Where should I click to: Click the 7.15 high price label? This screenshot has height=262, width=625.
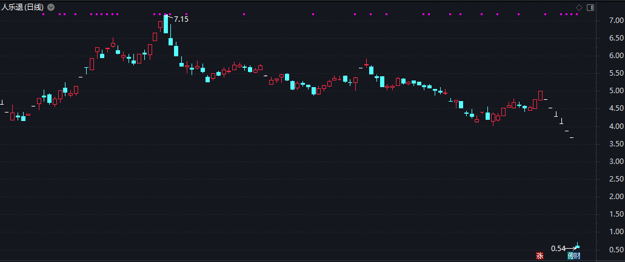(181, 19)
